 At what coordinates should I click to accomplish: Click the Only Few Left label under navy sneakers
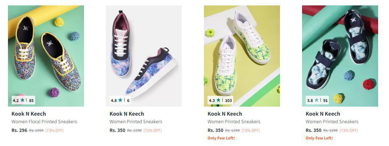point(319,138)
